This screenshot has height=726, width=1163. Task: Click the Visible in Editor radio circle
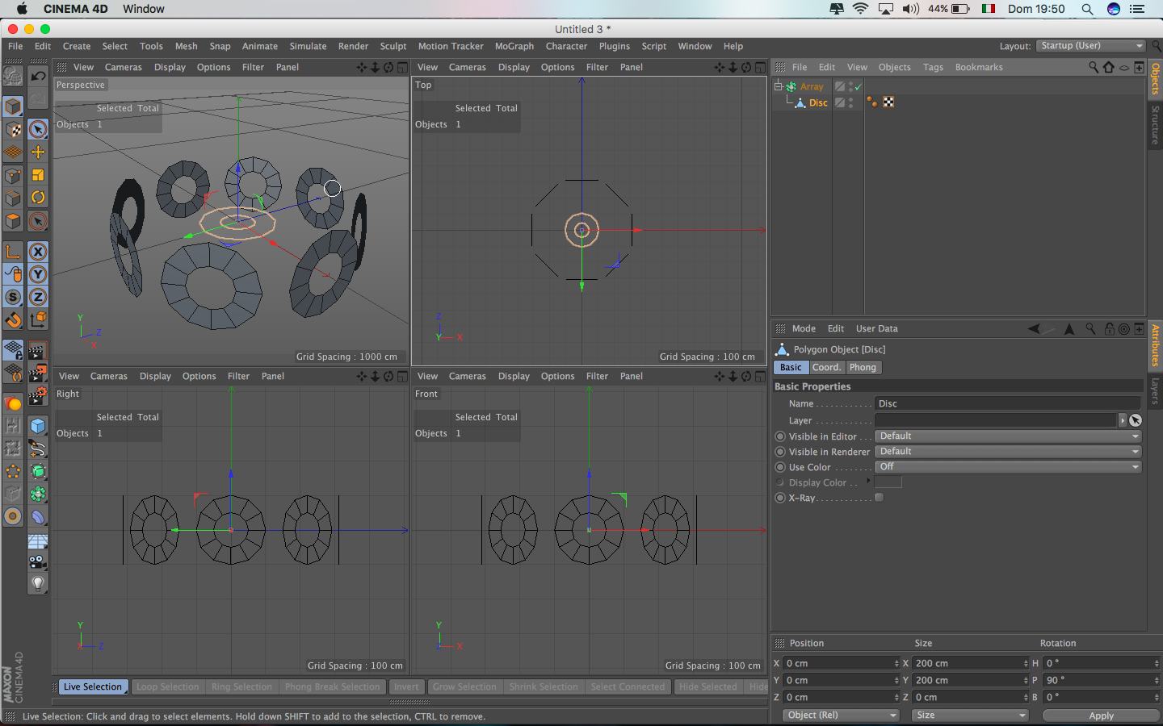(780, 436)
